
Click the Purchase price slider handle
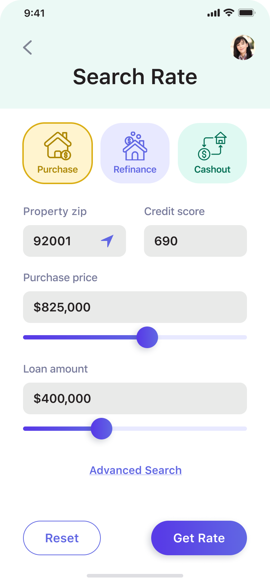[147, 337]
